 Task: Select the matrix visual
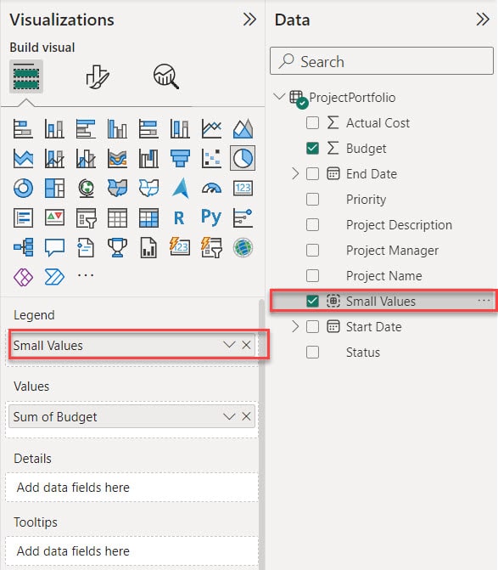[148, 217]
